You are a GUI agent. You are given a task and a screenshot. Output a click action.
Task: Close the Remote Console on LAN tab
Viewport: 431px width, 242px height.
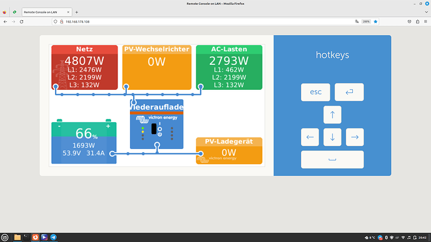[68, 12]
